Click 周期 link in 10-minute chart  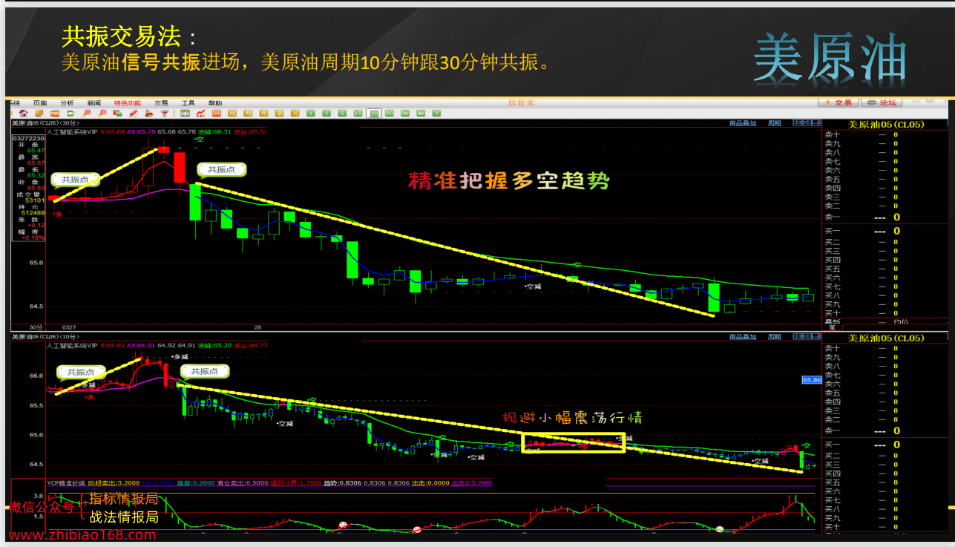tap(774, 337)
